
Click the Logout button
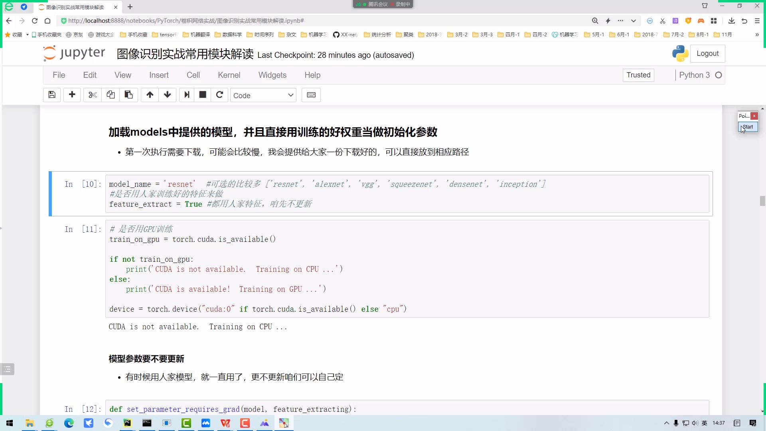point(708,53)
